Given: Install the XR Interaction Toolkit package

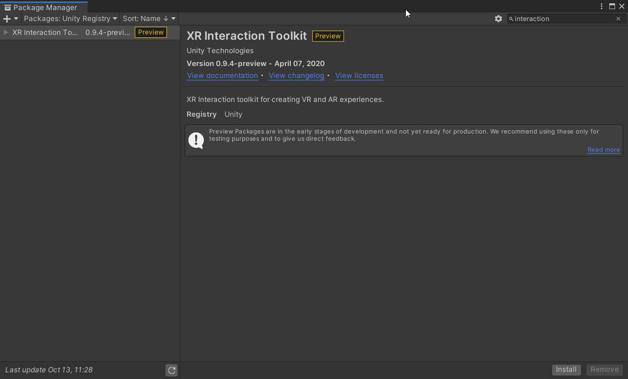Looking at the screenshot, I should [x=566, y=369].
